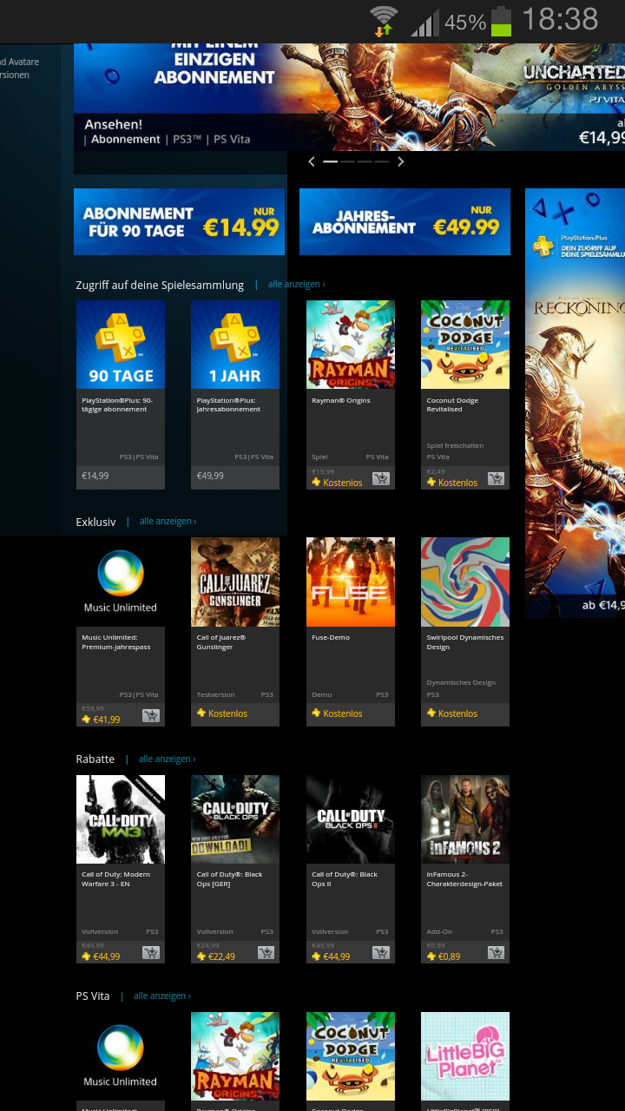
Task: Tap the €0,89 inFamous 2 price
Action: point(449,957)
